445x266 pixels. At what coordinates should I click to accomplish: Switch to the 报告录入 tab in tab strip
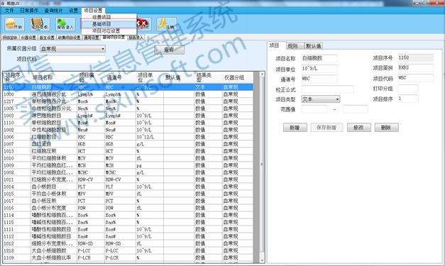click(x=136, y=38)
